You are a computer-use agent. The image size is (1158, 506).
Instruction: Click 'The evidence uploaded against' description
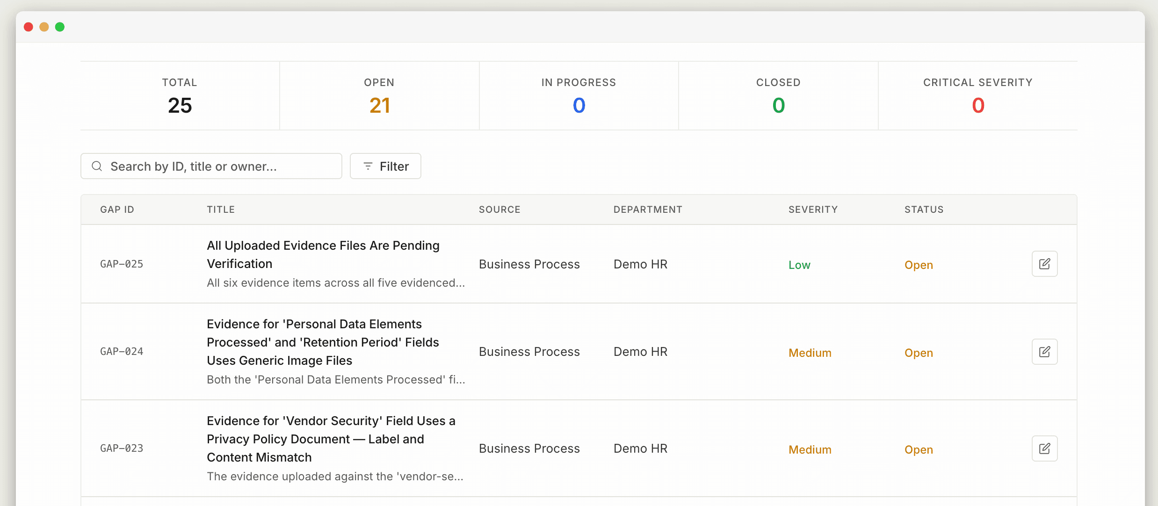click(x=335, y=477)
